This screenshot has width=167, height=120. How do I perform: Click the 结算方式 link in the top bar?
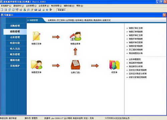107,20
